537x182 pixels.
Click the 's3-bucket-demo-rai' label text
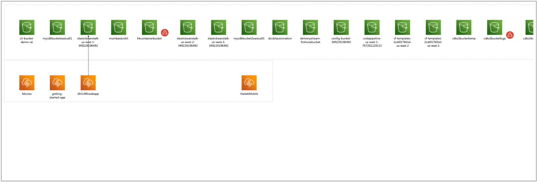(x=27, y=40)
